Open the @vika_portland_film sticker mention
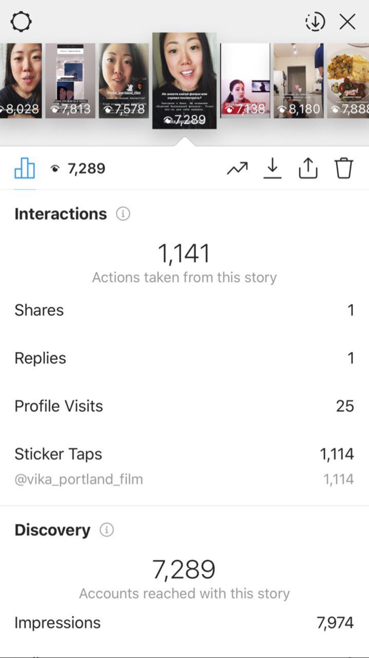Image resolution: width=369 pixels, height=658 pixels. pos(79,480)
